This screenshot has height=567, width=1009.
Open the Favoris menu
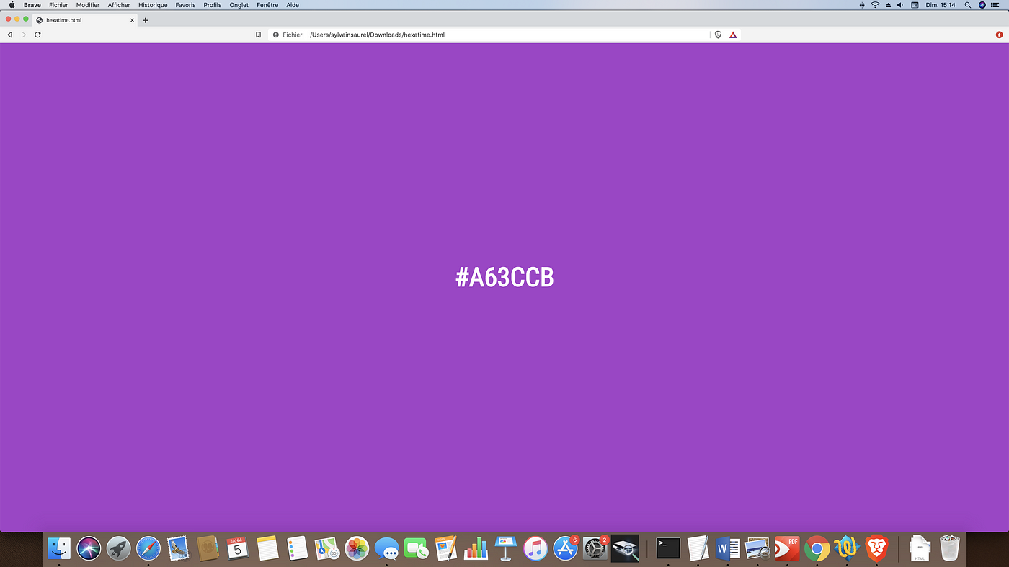185,5
